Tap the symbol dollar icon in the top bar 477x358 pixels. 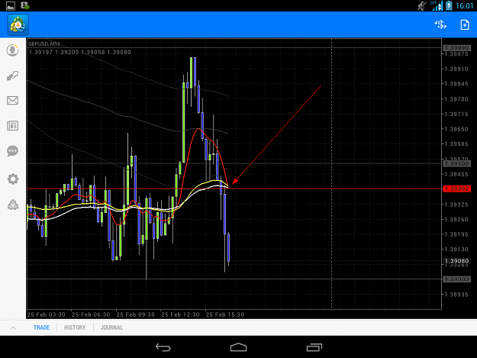click(x=440, y=24)
